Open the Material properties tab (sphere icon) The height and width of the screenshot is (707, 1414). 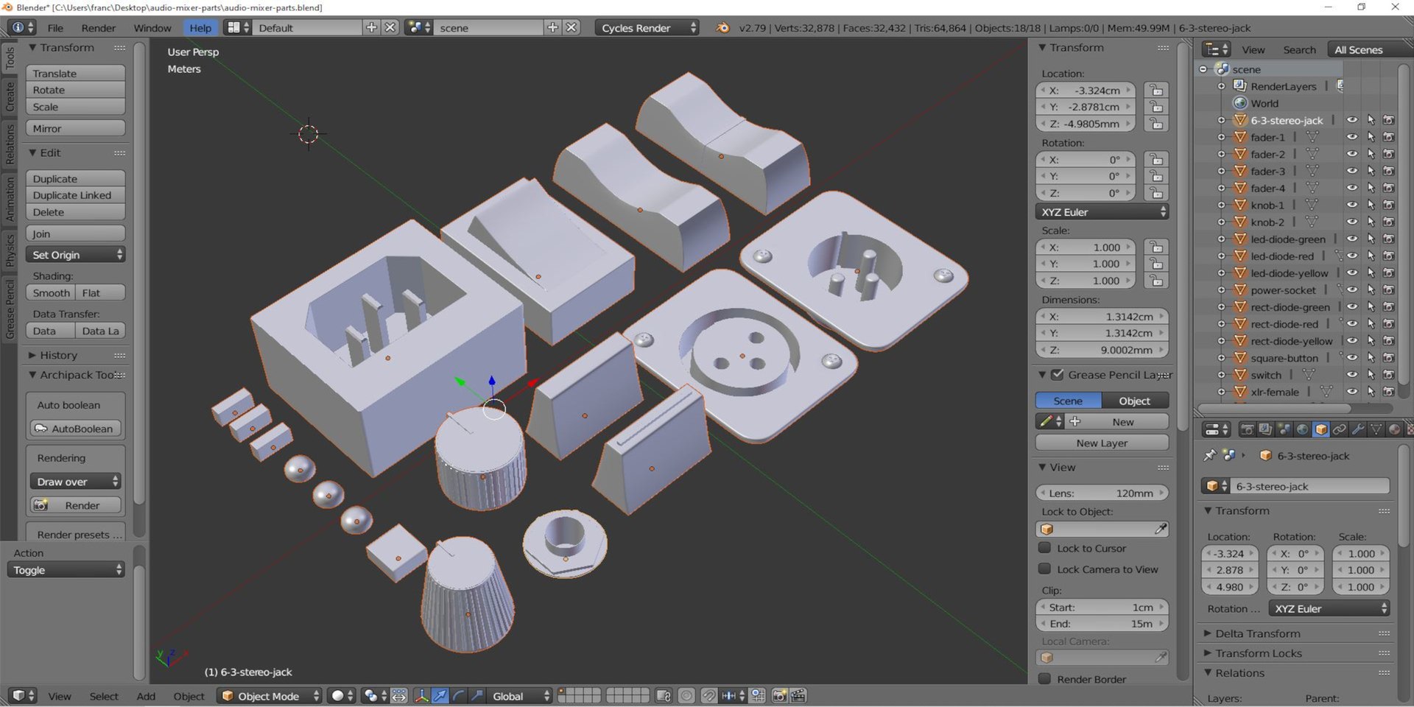click(x=1395, y=429)
